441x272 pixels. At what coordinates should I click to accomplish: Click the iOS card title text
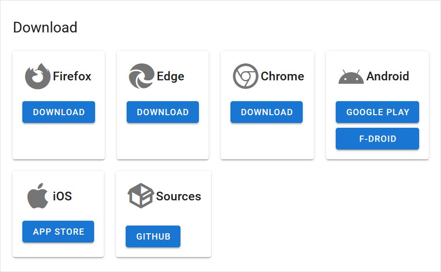tap(62, 196)
